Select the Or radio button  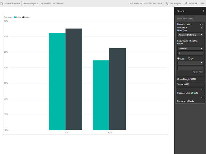(x=189, y=59)
